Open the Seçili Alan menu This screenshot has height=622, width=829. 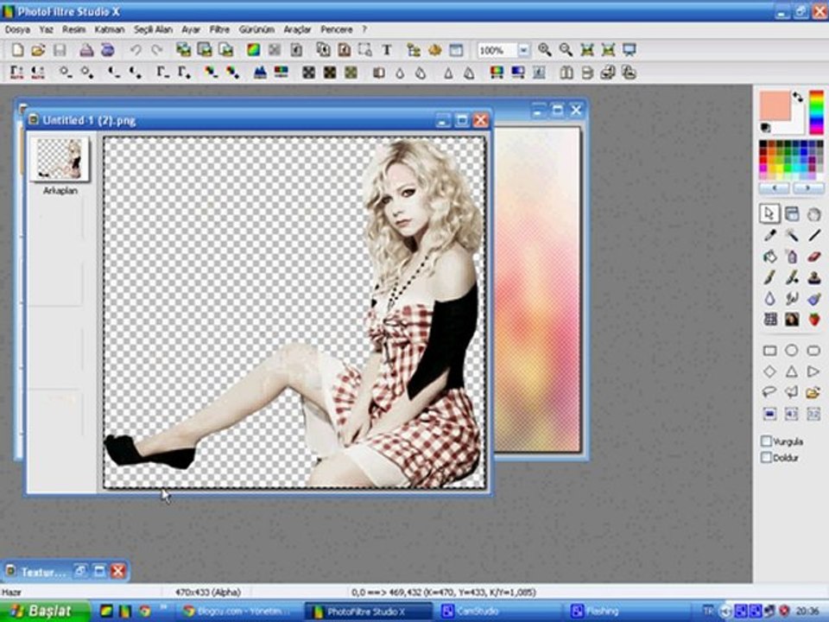[154, 29]
